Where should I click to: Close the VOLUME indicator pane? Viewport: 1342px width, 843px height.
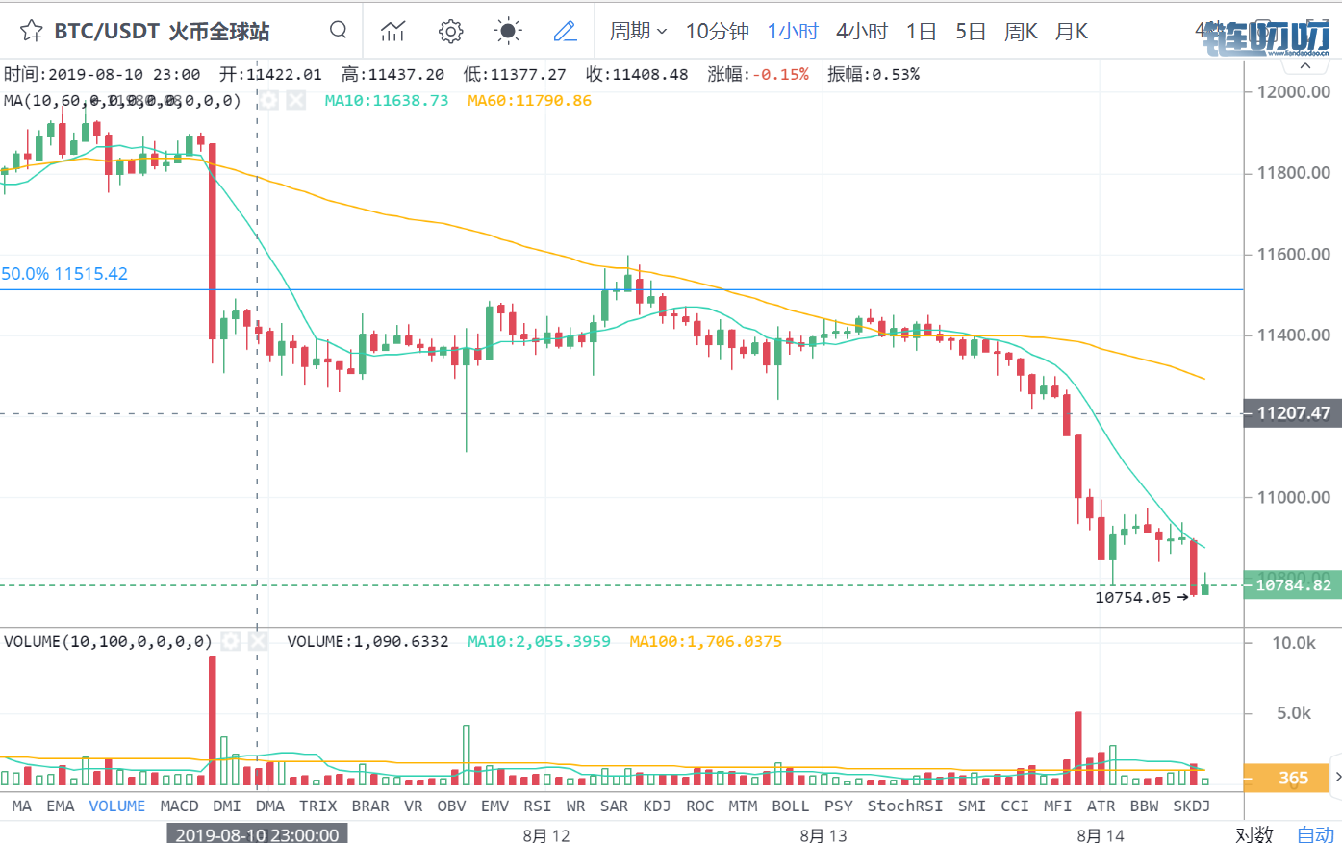tap(257, 641)
